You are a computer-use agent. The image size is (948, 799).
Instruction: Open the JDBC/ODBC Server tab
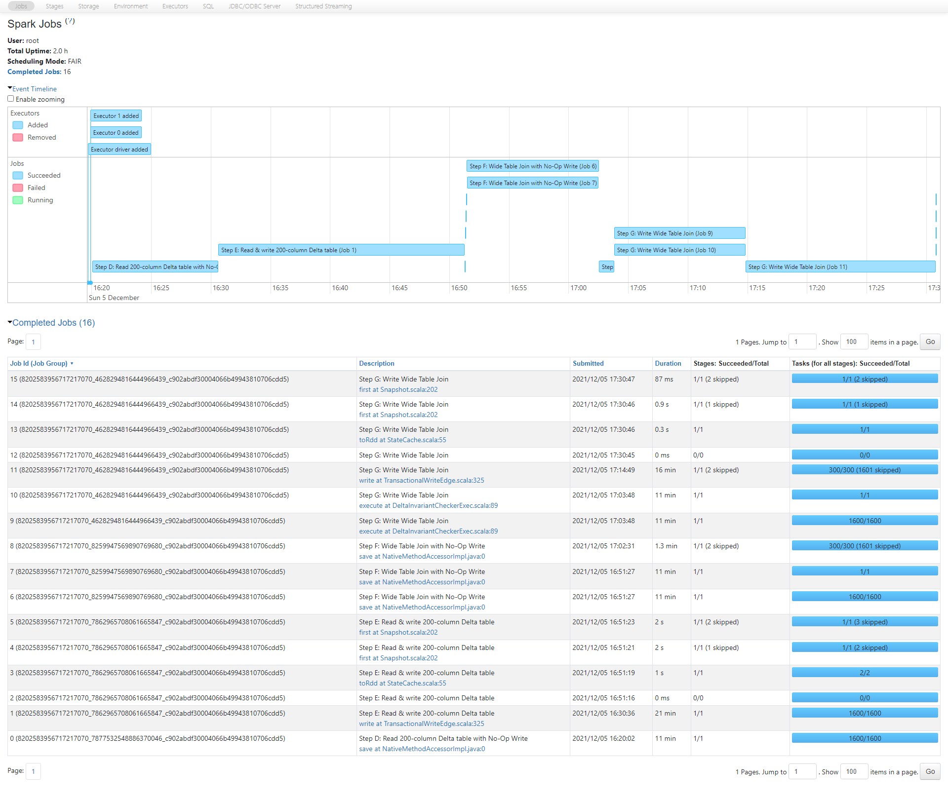[254, 6]
